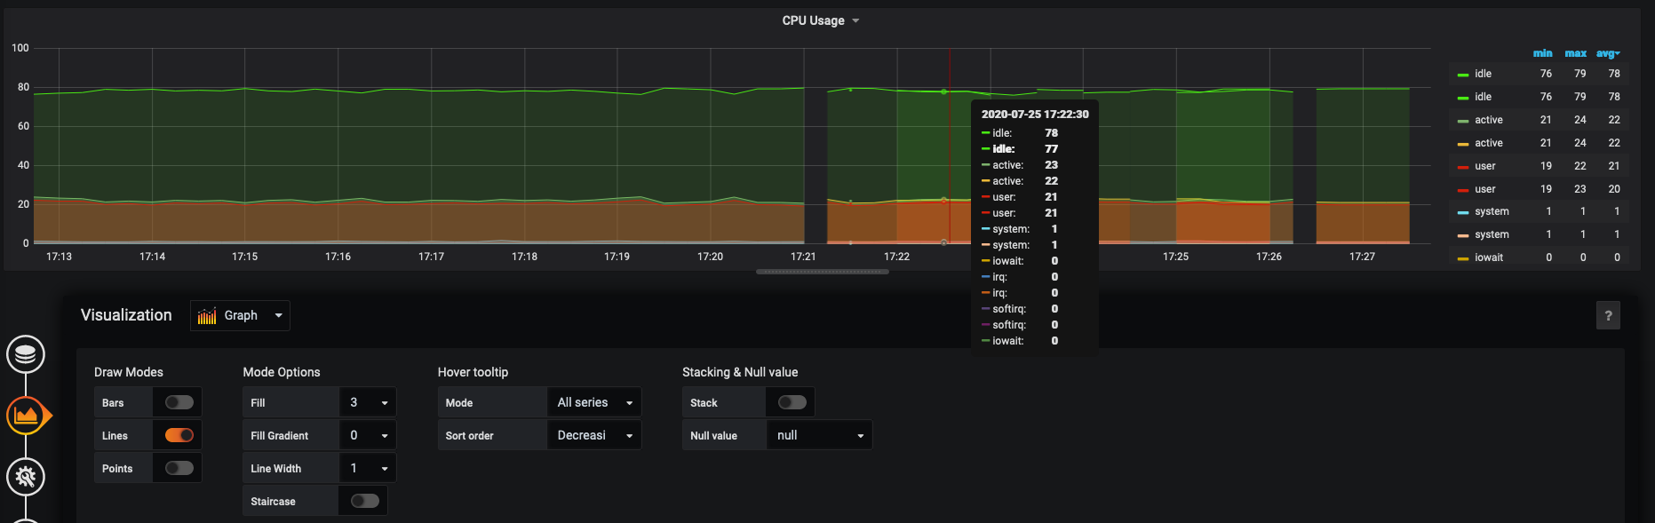The image size is (1655, 523).
Task: Open color picker for first idle series
Action: [x=1462, y=75]
